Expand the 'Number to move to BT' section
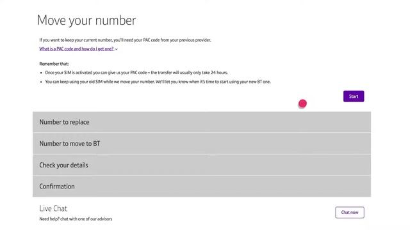 click(202, 144)
